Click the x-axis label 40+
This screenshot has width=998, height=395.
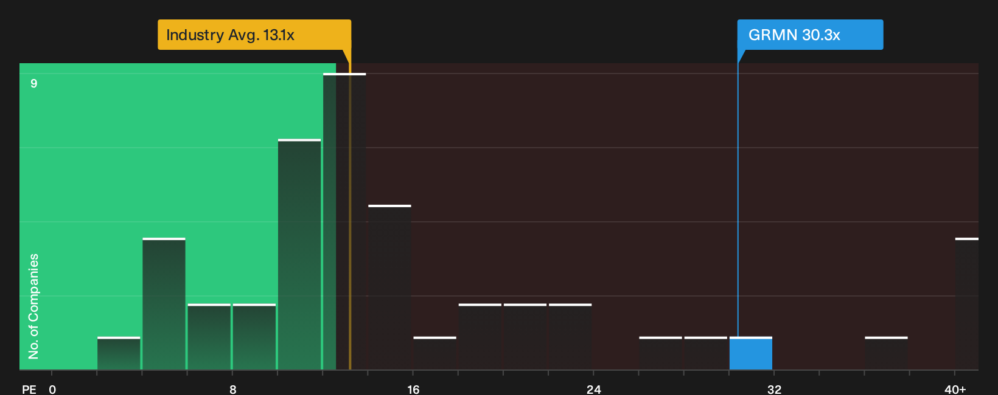(955, 390)
